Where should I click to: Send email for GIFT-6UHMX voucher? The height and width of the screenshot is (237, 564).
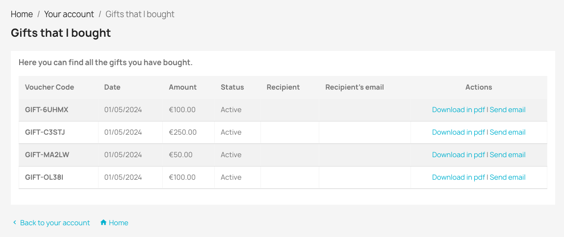[x=508, y=110]
